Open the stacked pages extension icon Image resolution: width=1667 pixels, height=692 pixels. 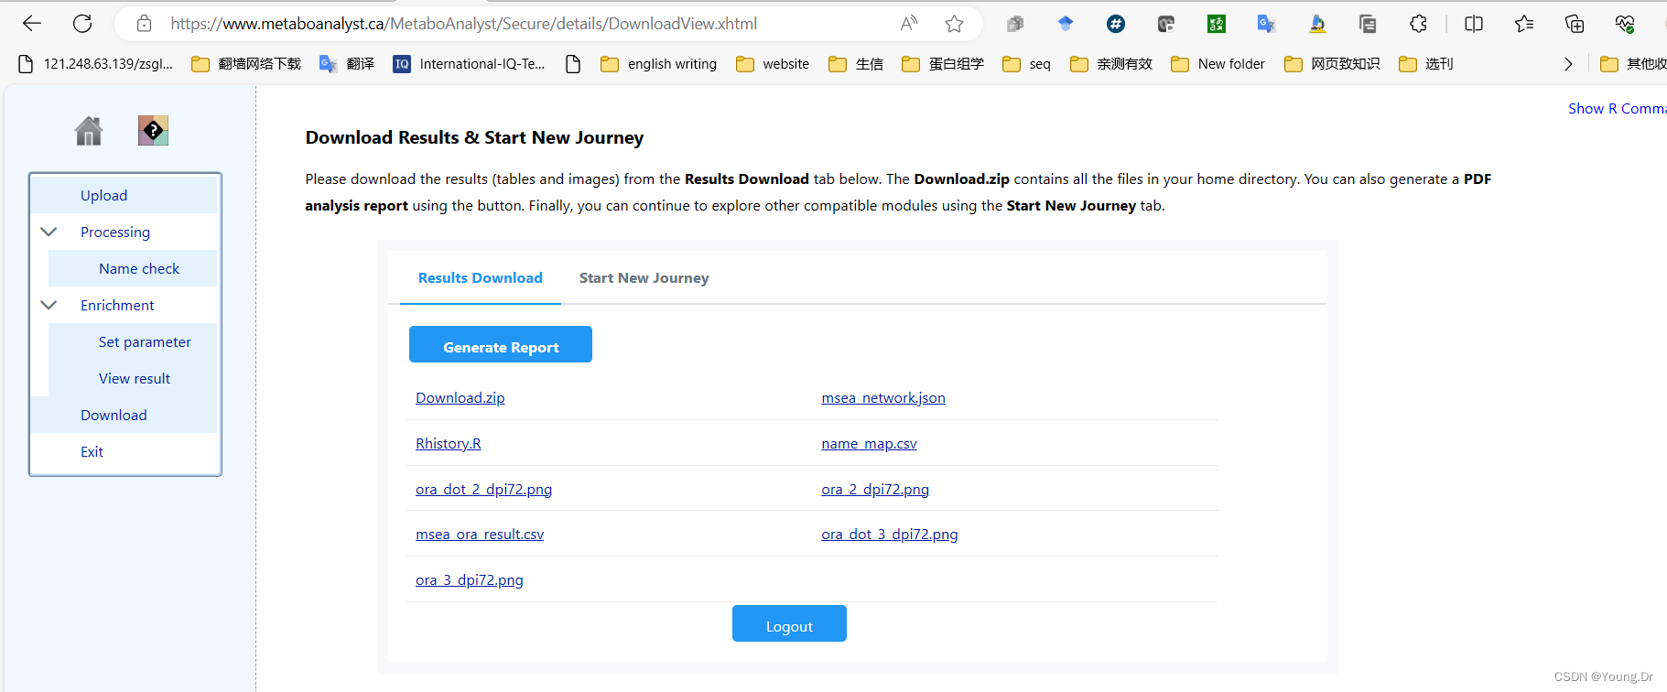(1368, 24)
